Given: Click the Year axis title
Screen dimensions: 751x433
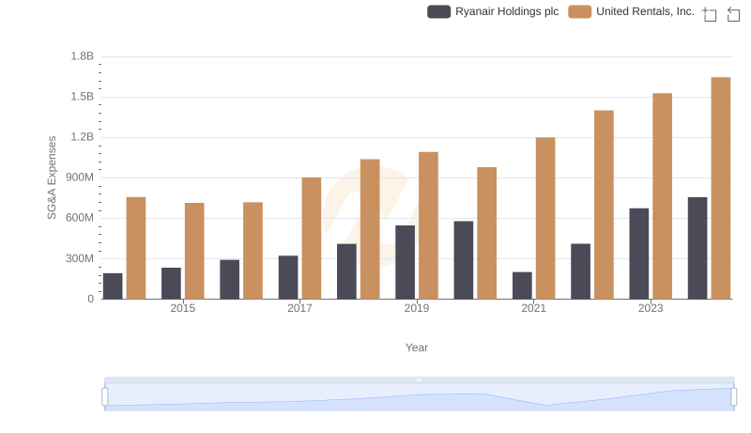Looking at the screenshot, I should point(417,348).
